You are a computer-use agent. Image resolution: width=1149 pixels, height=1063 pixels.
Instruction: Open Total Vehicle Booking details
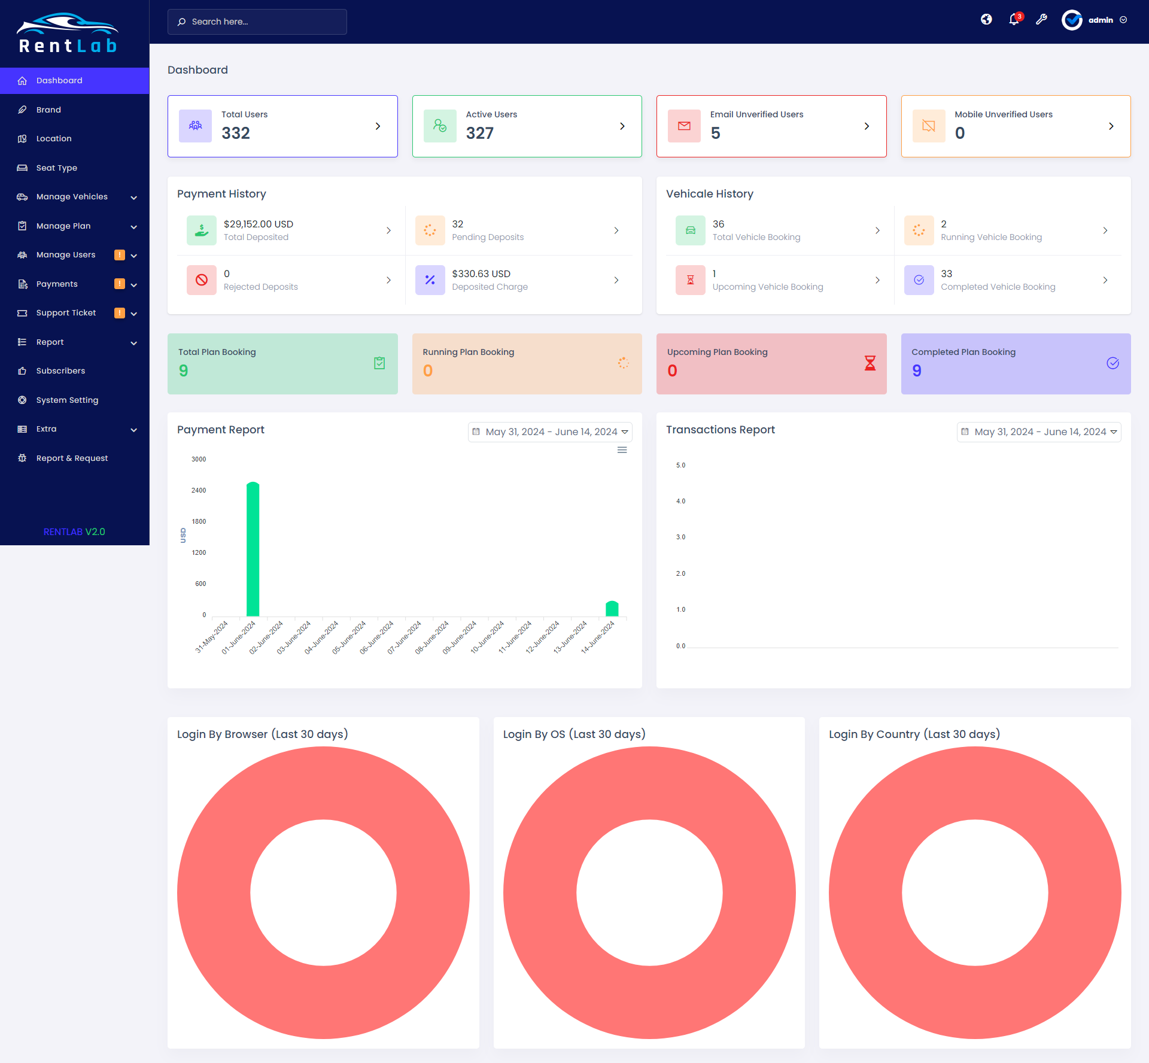pyautogui.click(x=779, y=230)
